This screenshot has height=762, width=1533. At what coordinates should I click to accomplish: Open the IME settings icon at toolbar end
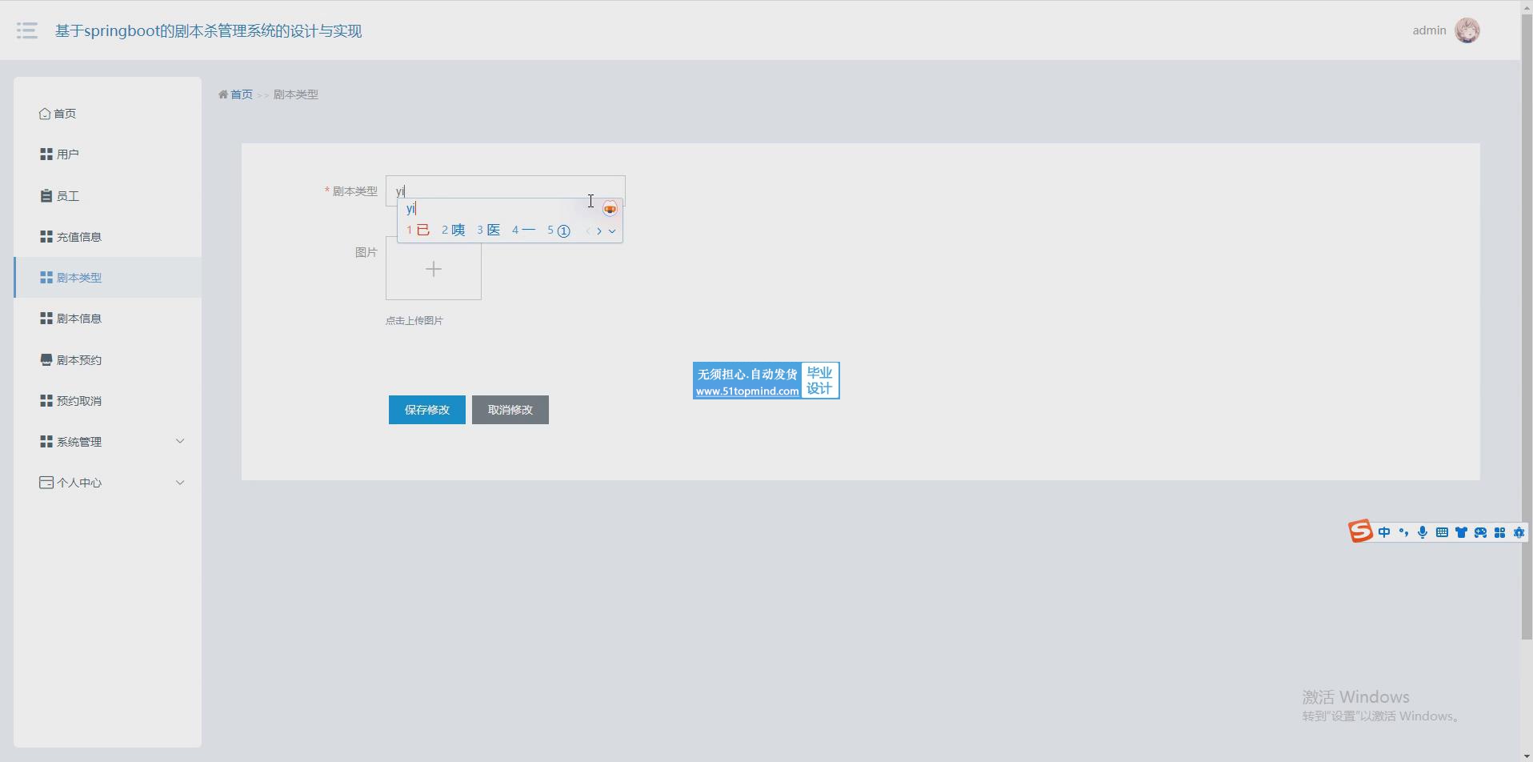1519,532
